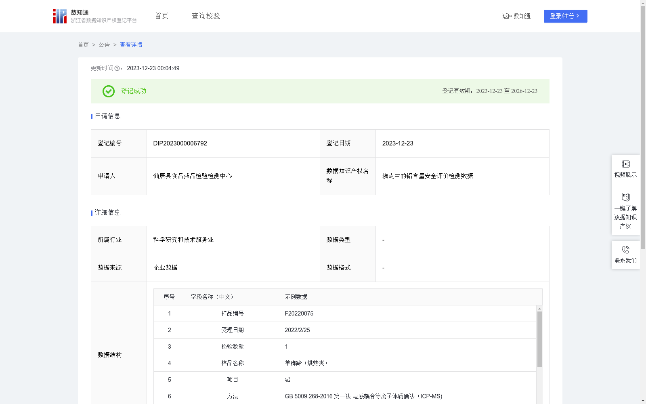Viewport: 646px width, 404px height.
Task: Click applicant 仙居县食品药品检验检测中心
Action: click(193, 176)
